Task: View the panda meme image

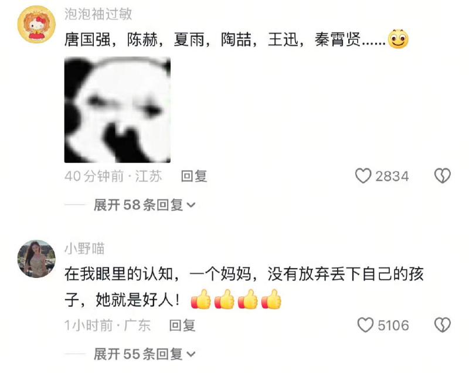Action: click(117, 110)
